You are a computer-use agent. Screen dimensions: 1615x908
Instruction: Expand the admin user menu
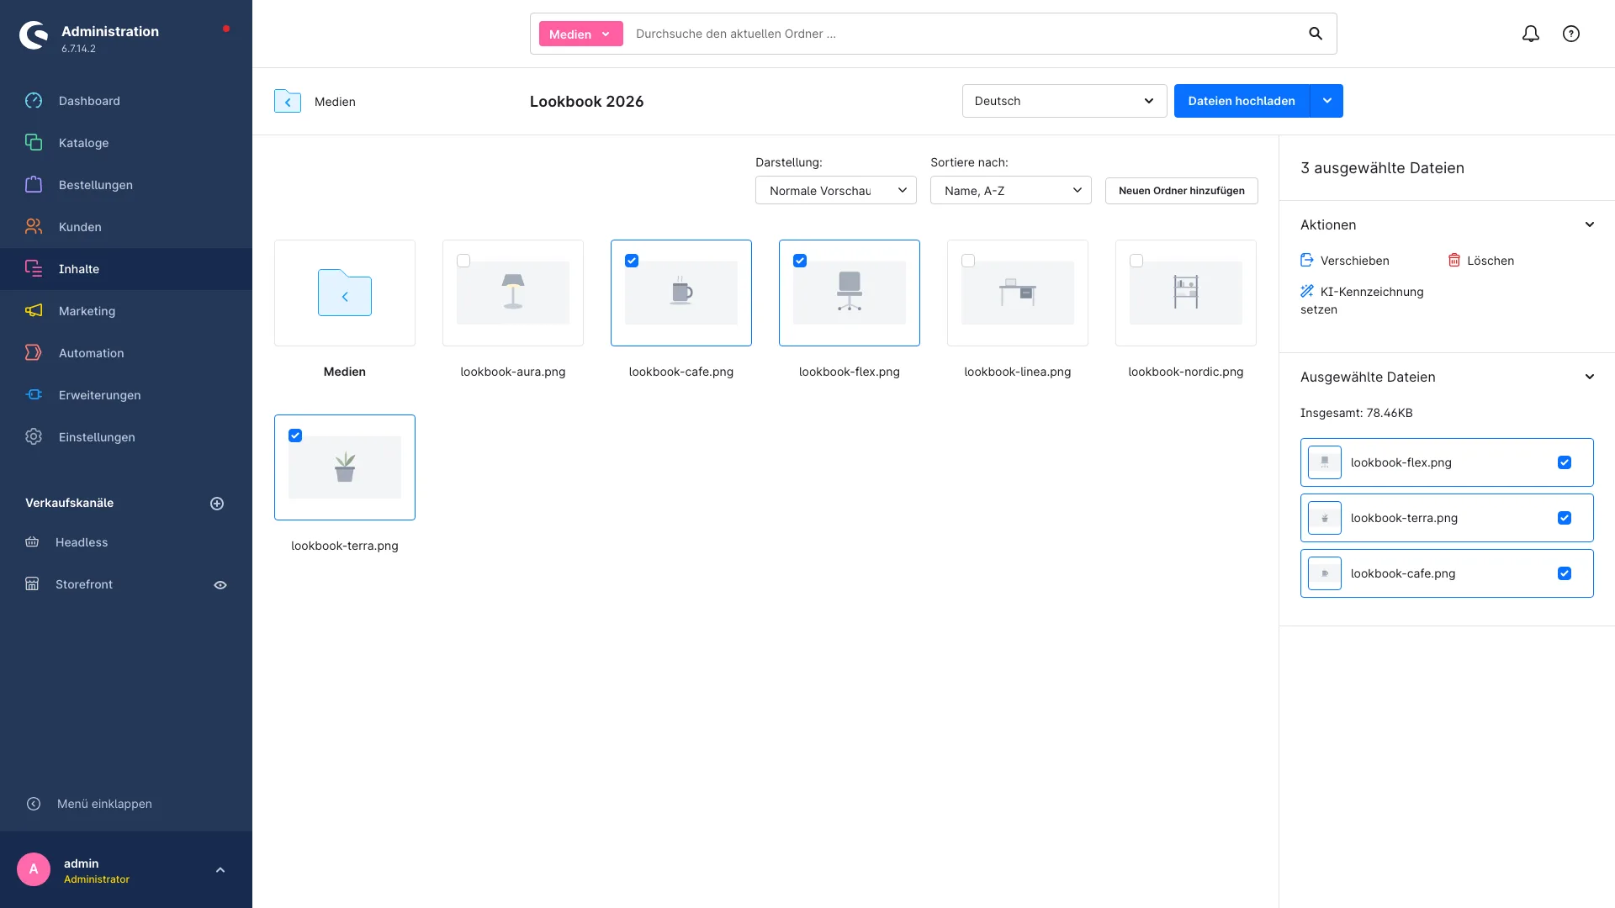click(220, 870)
